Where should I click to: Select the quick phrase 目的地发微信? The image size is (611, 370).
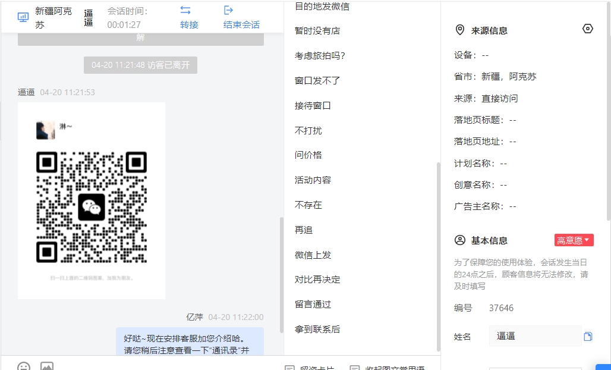point(322,6)
